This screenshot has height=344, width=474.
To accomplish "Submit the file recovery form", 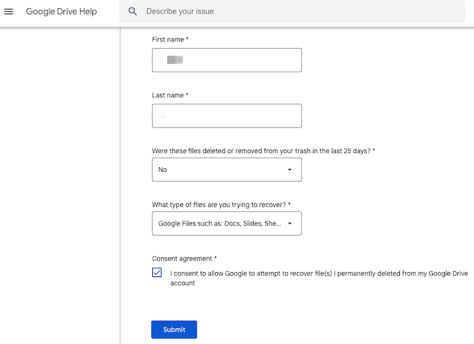I will (174, 329).
